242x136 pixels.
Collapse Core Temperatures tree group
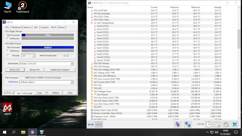coord(92,23)
